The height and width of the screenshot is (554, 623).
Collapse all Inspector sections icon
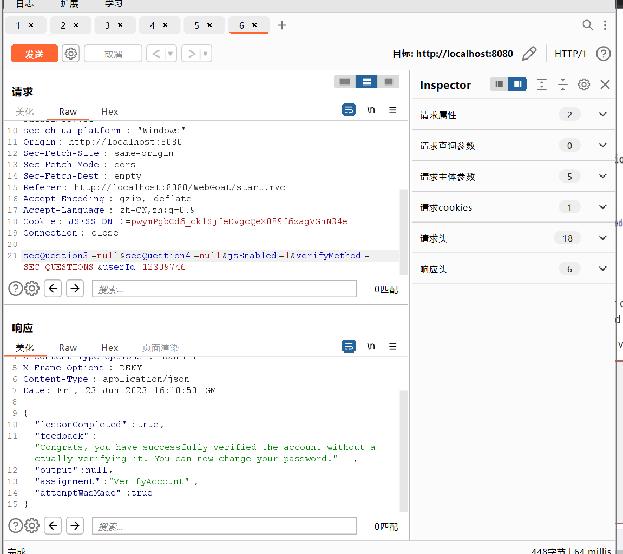pos(562,84)
